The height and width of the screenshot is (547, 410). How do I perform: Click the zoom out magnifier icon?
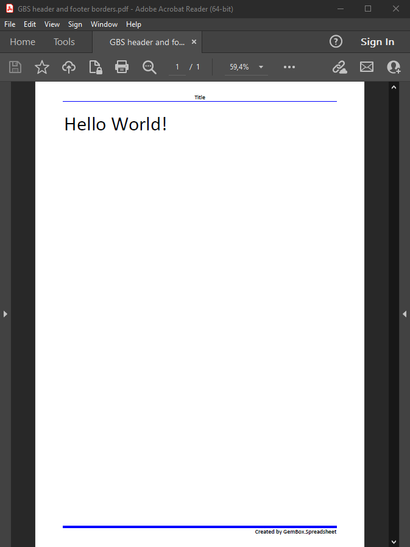[x=149, y=67]
